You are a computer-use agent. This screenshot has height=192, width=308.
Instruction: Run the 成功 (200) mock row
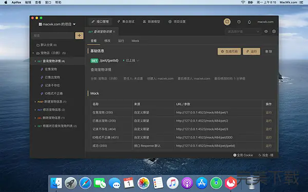pos(268,146)
